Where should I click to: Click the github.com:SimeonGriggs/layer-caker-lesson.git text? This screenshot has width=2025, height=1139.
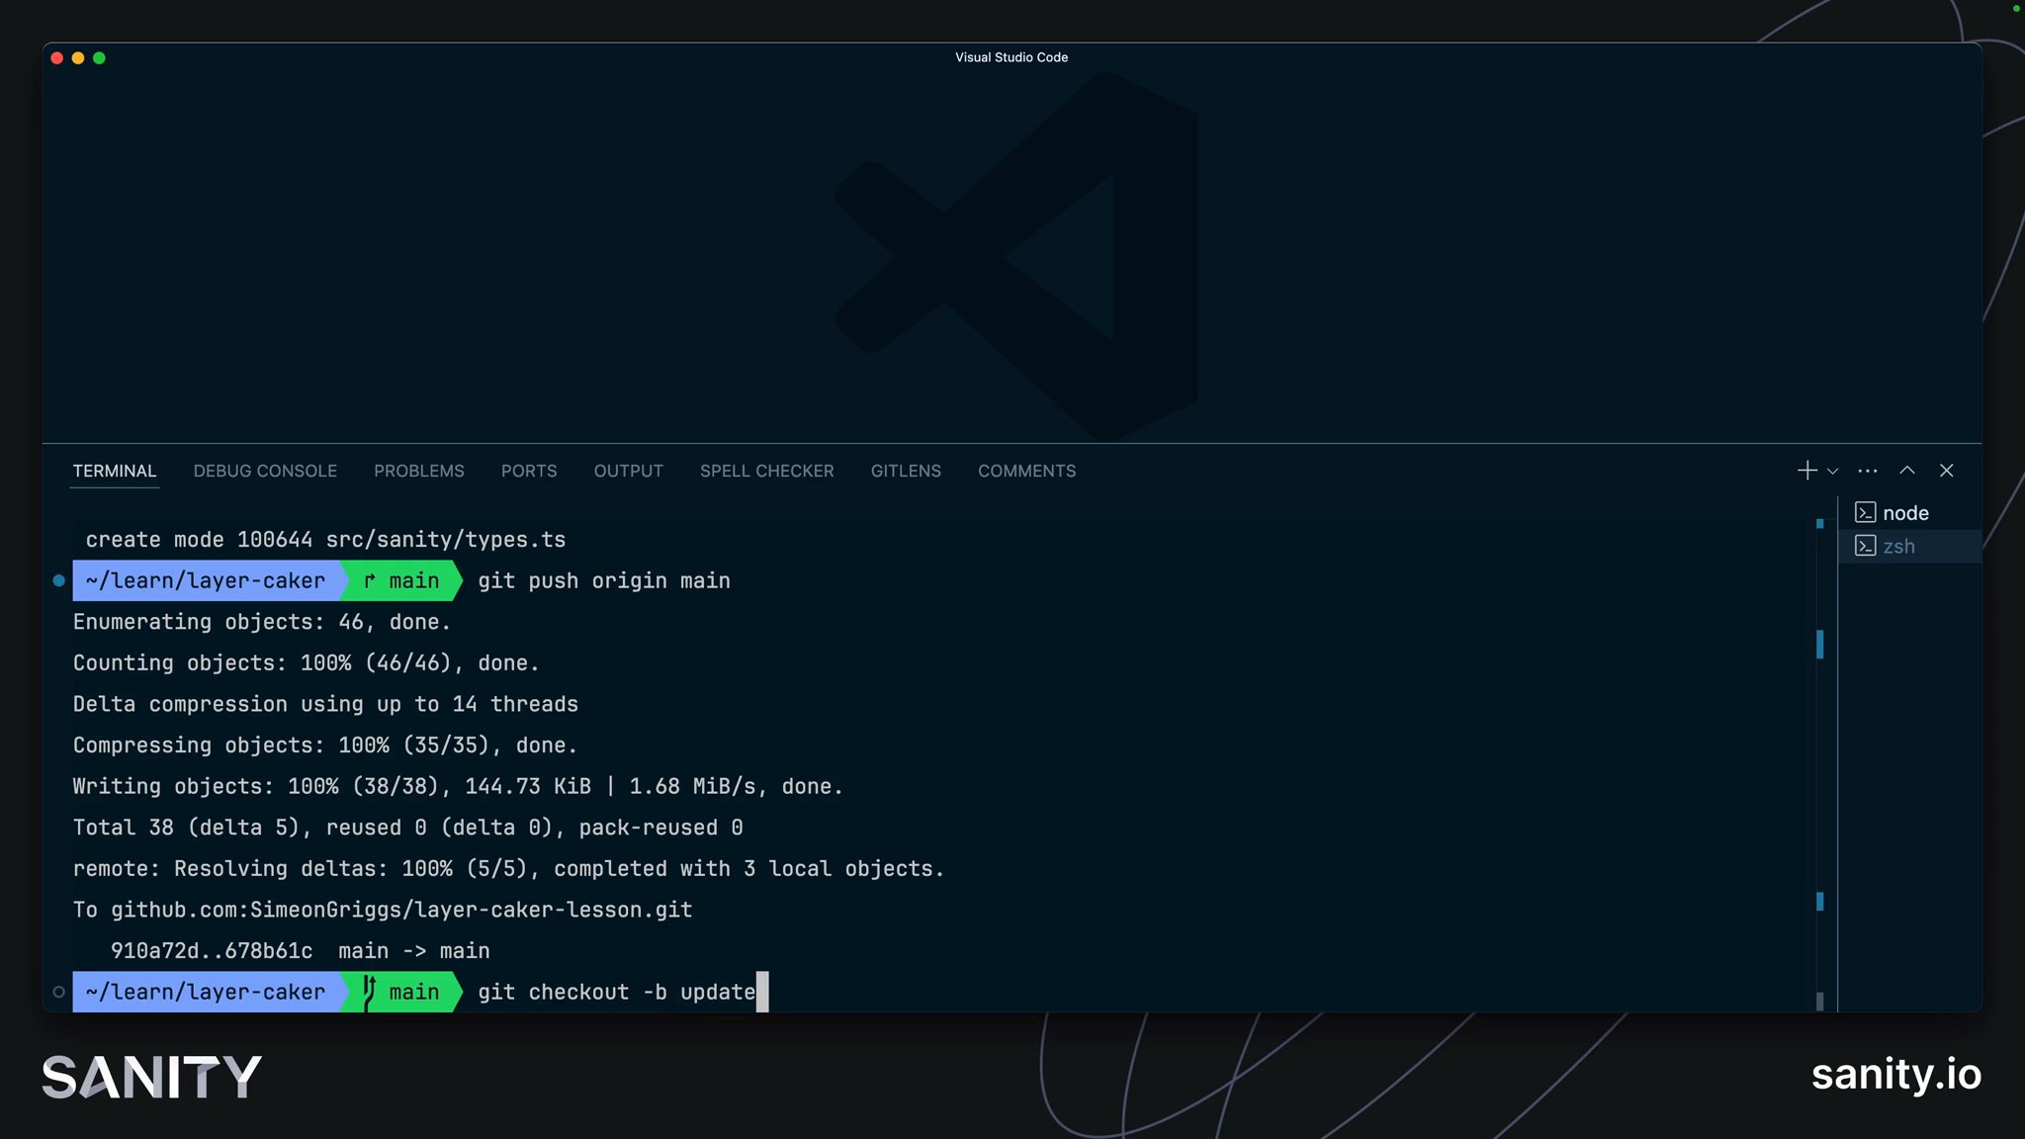pyautogui.click(x=401, y=910)
